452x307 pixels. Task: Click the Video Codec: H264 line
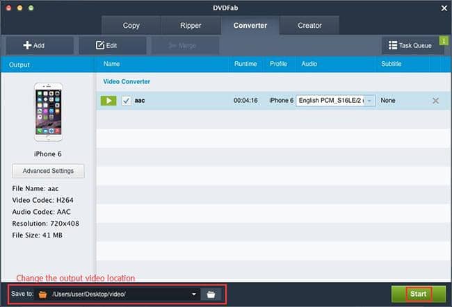42,200
